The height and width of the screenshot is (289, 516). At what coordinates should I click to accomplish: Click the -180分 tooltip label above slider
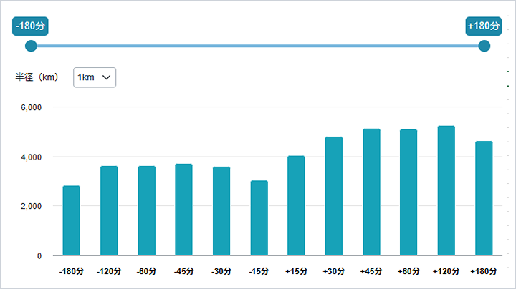pos(31,26)
